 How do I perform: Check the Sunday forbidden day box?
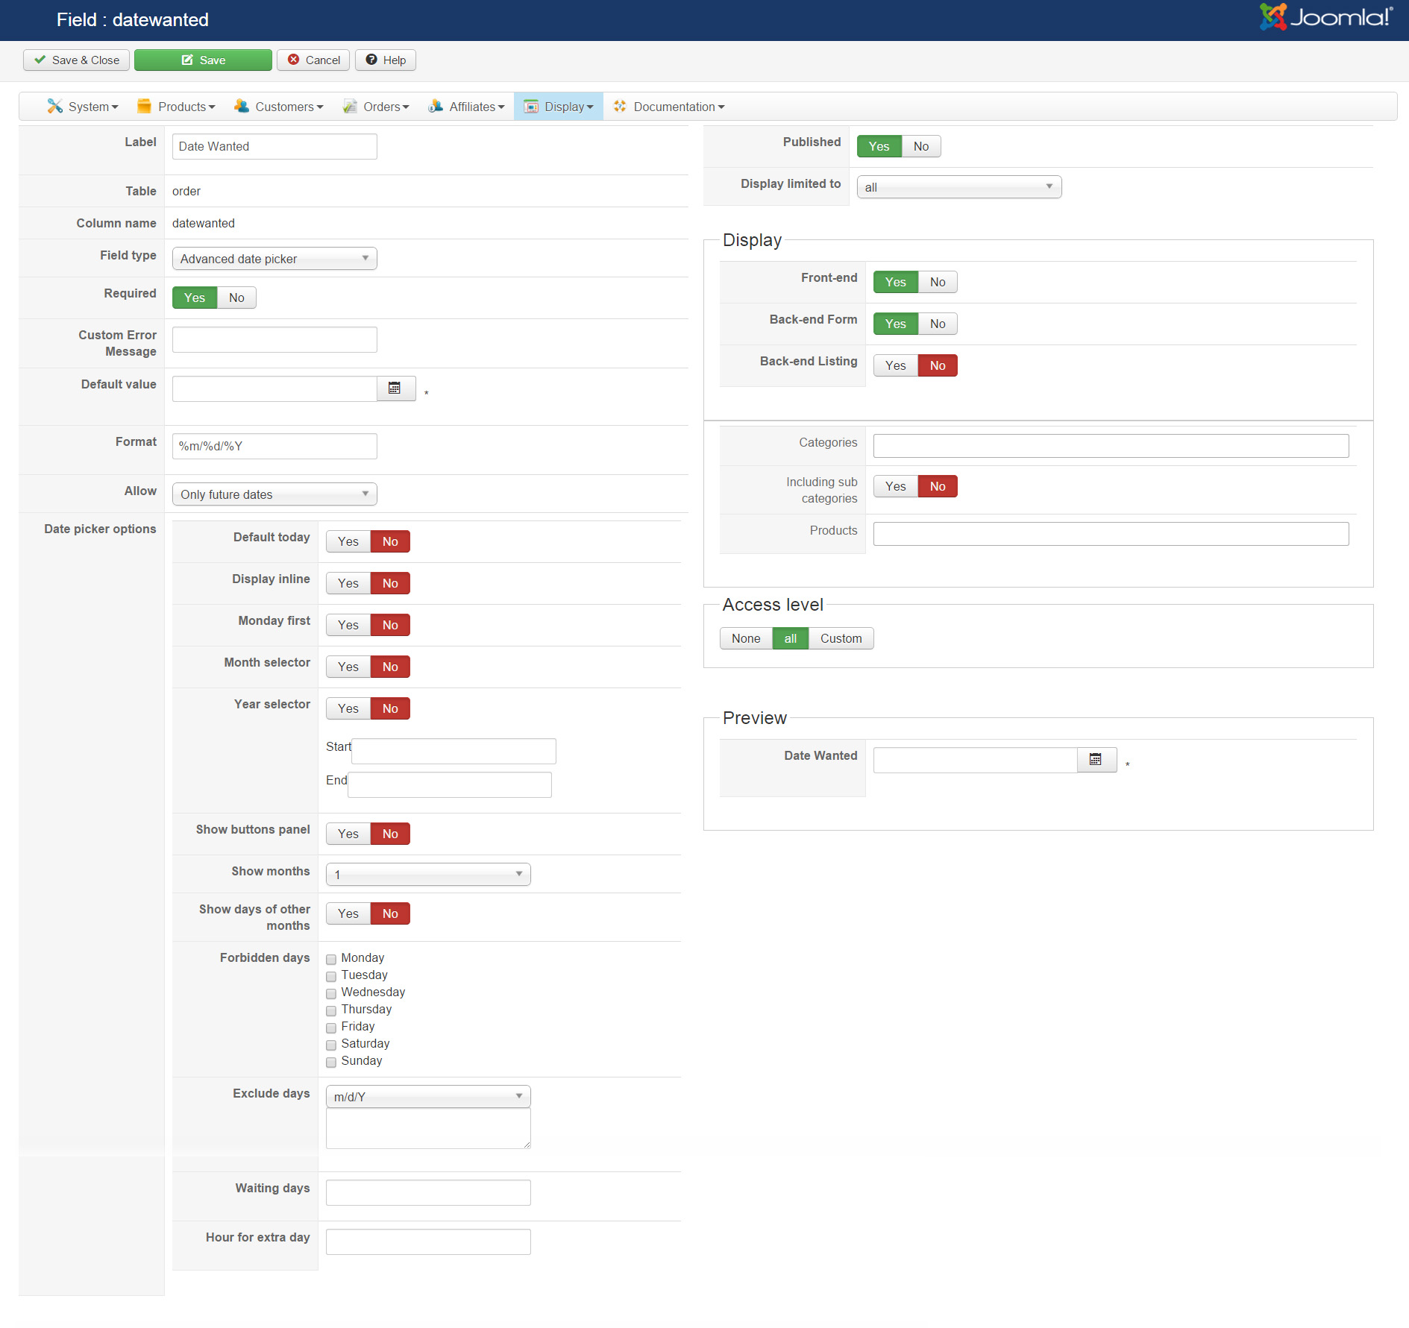[331, 1062]
